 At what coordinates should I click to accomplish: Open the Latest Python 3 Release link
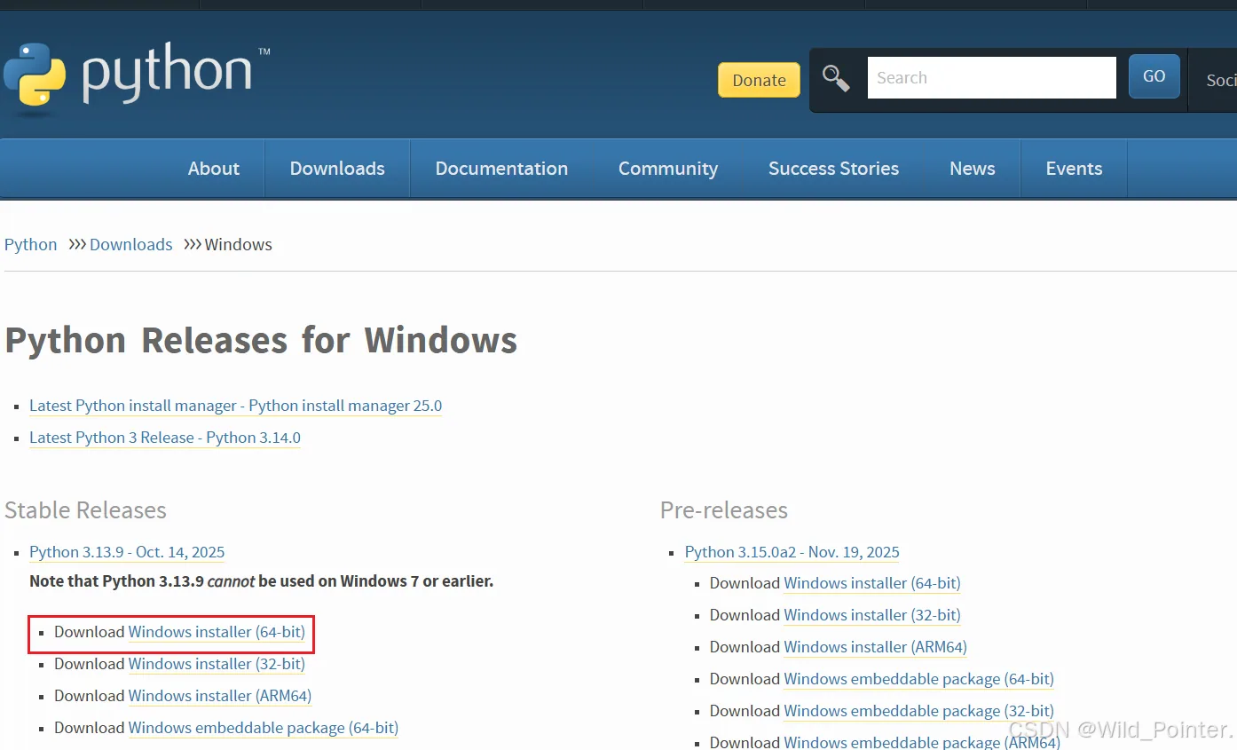(x=165, y=438)
